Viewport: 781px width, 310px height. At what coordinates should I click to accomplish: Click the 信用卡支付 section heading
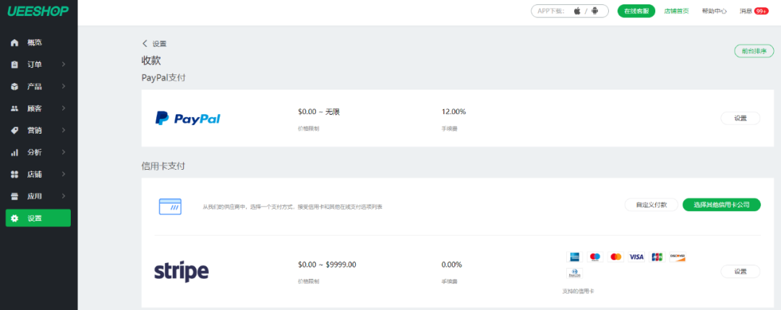click(x=163, y=166)
